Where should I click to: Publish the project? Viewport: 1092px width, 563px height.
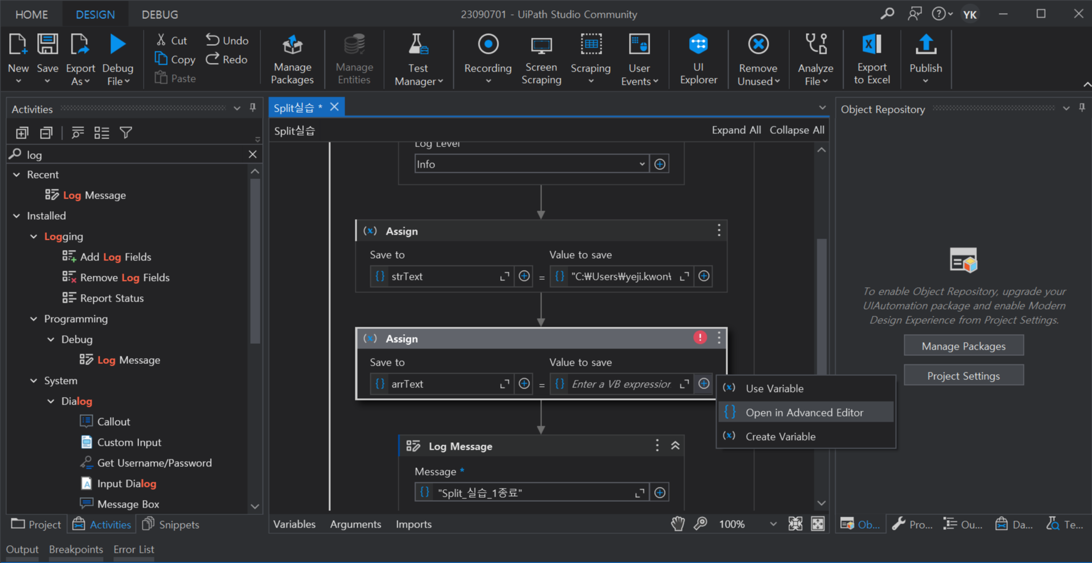tap(925, 58)
